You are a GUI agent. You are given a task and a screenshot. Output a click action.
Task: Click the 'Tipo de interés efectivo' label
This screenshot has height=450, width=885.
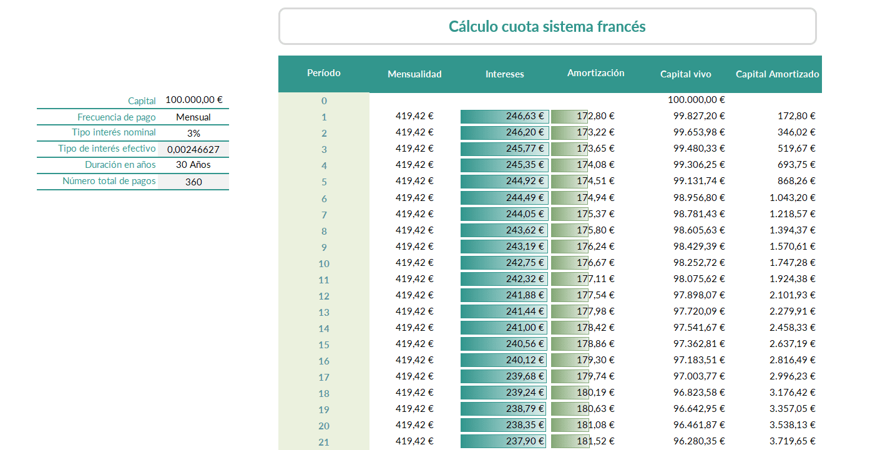click(107, 149)
